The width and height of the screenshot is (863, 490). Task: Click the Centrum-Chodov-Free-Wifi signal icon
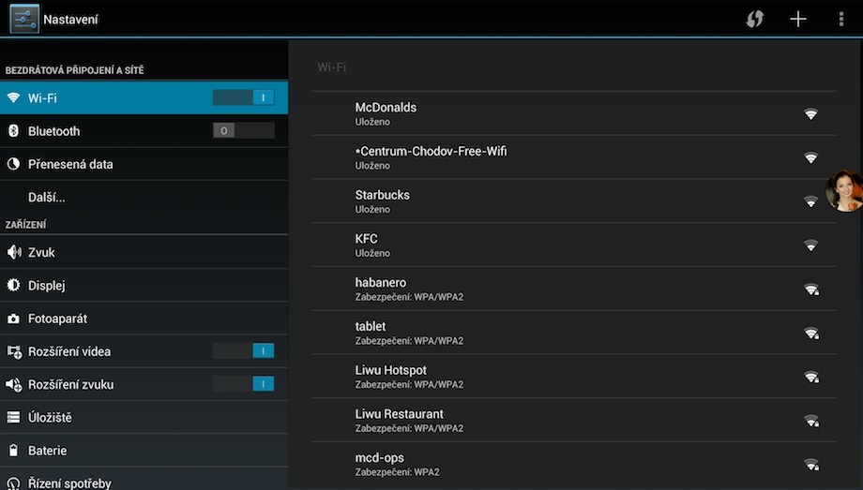click(810, 157)
